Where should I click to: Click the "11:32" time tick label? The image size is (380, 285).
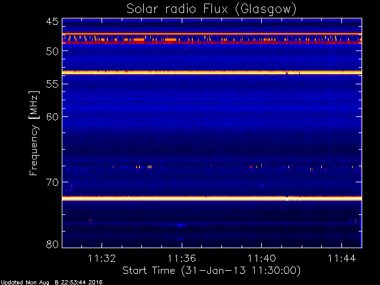coord(102,258)
